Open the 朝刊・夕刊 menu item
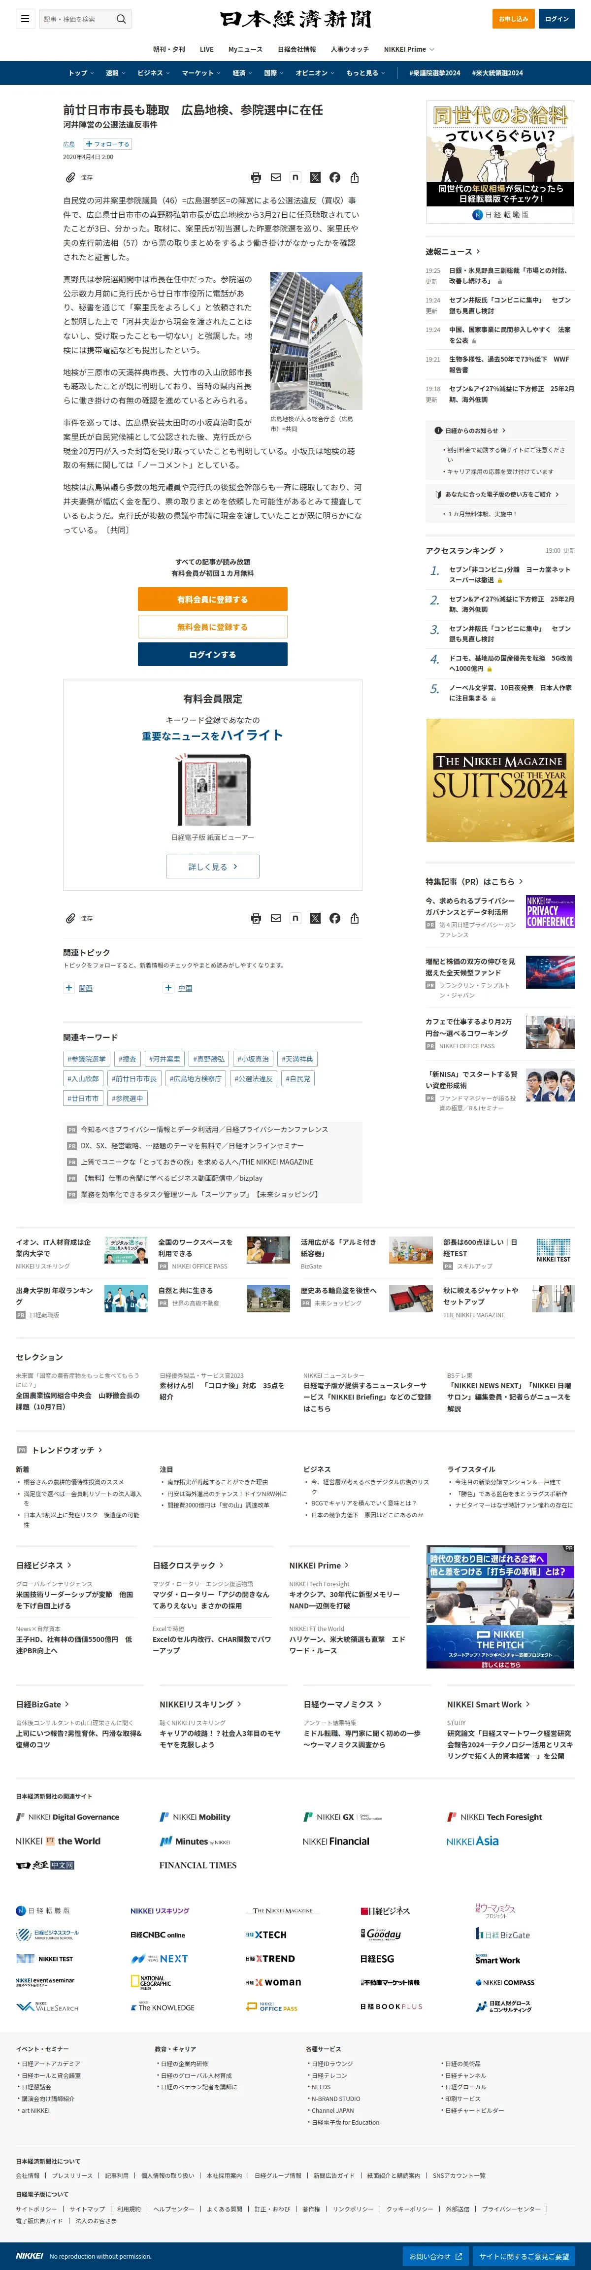 click(x=169, y=49)
